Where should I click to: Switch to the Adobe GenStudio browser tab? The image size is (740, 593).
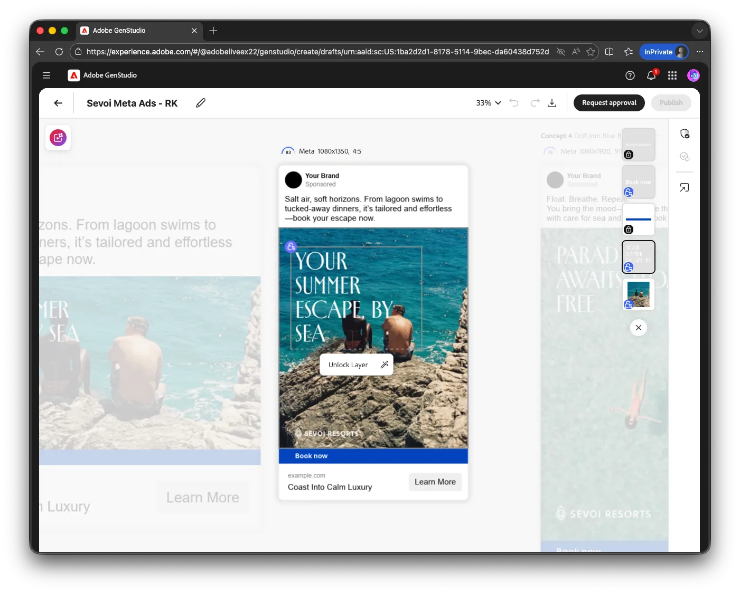tap(139, 31)
